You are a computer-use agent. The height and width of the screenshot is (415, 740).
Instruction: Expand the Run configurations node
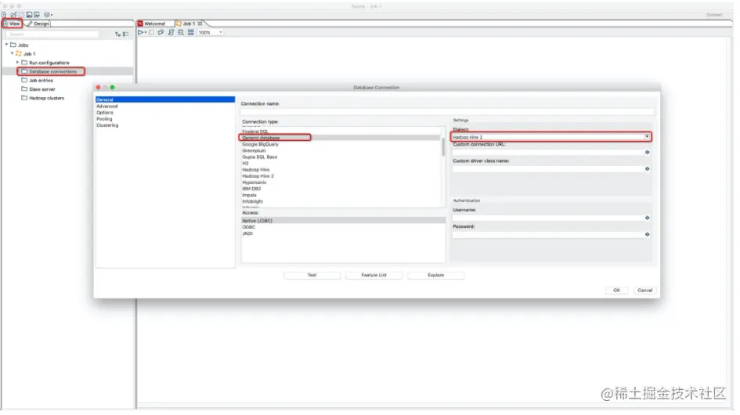[x=18, y=63]
